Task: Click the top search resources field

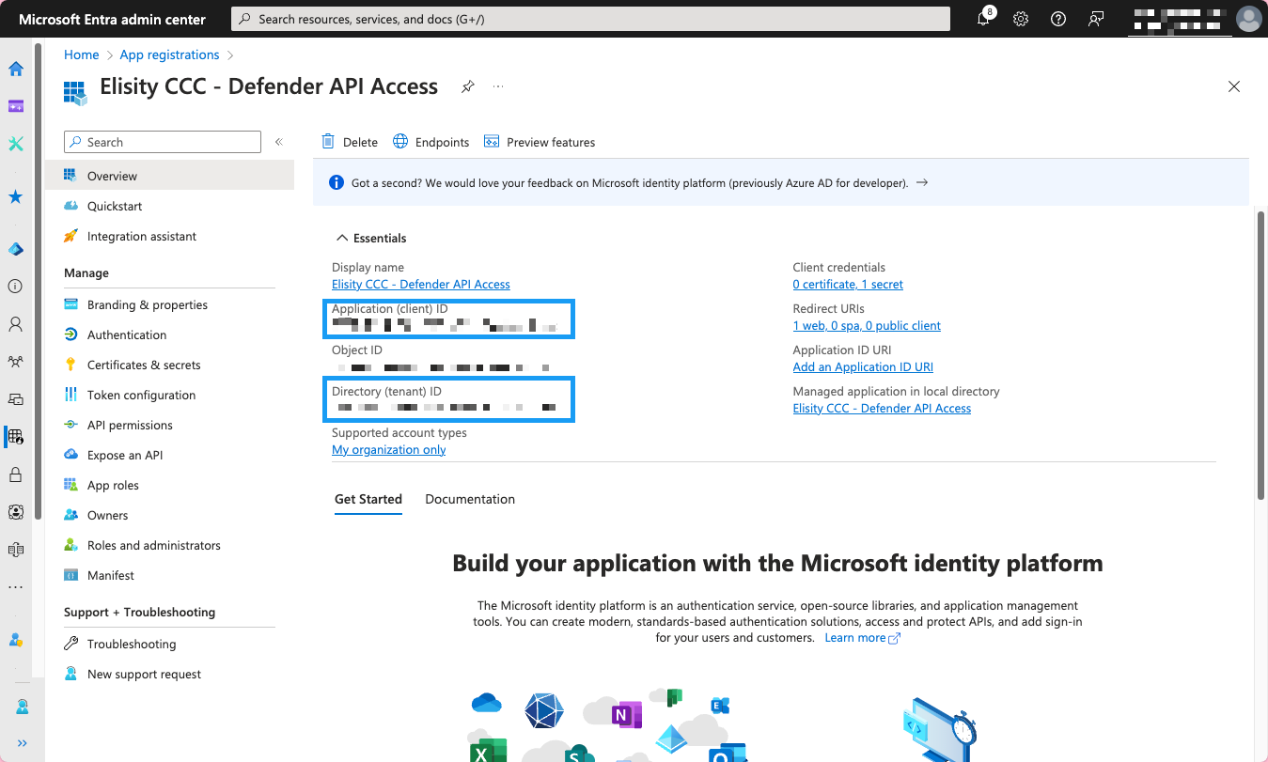Action: [x=590, y=19]
